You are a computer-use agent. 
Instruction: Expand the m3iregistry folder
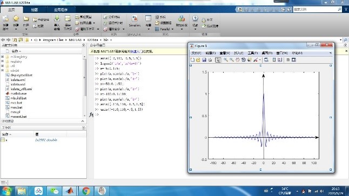click(3, 57)
